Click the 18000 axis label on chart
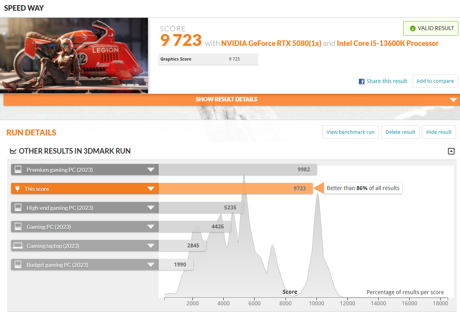Screen dimensions: 460x312 440,304
